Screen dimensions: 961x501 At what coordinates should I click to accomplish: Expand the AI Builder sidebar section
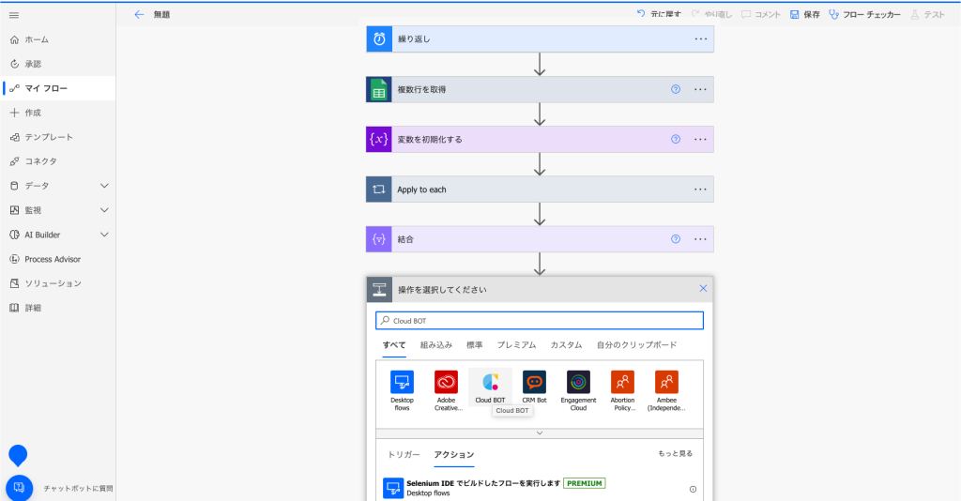104,235
